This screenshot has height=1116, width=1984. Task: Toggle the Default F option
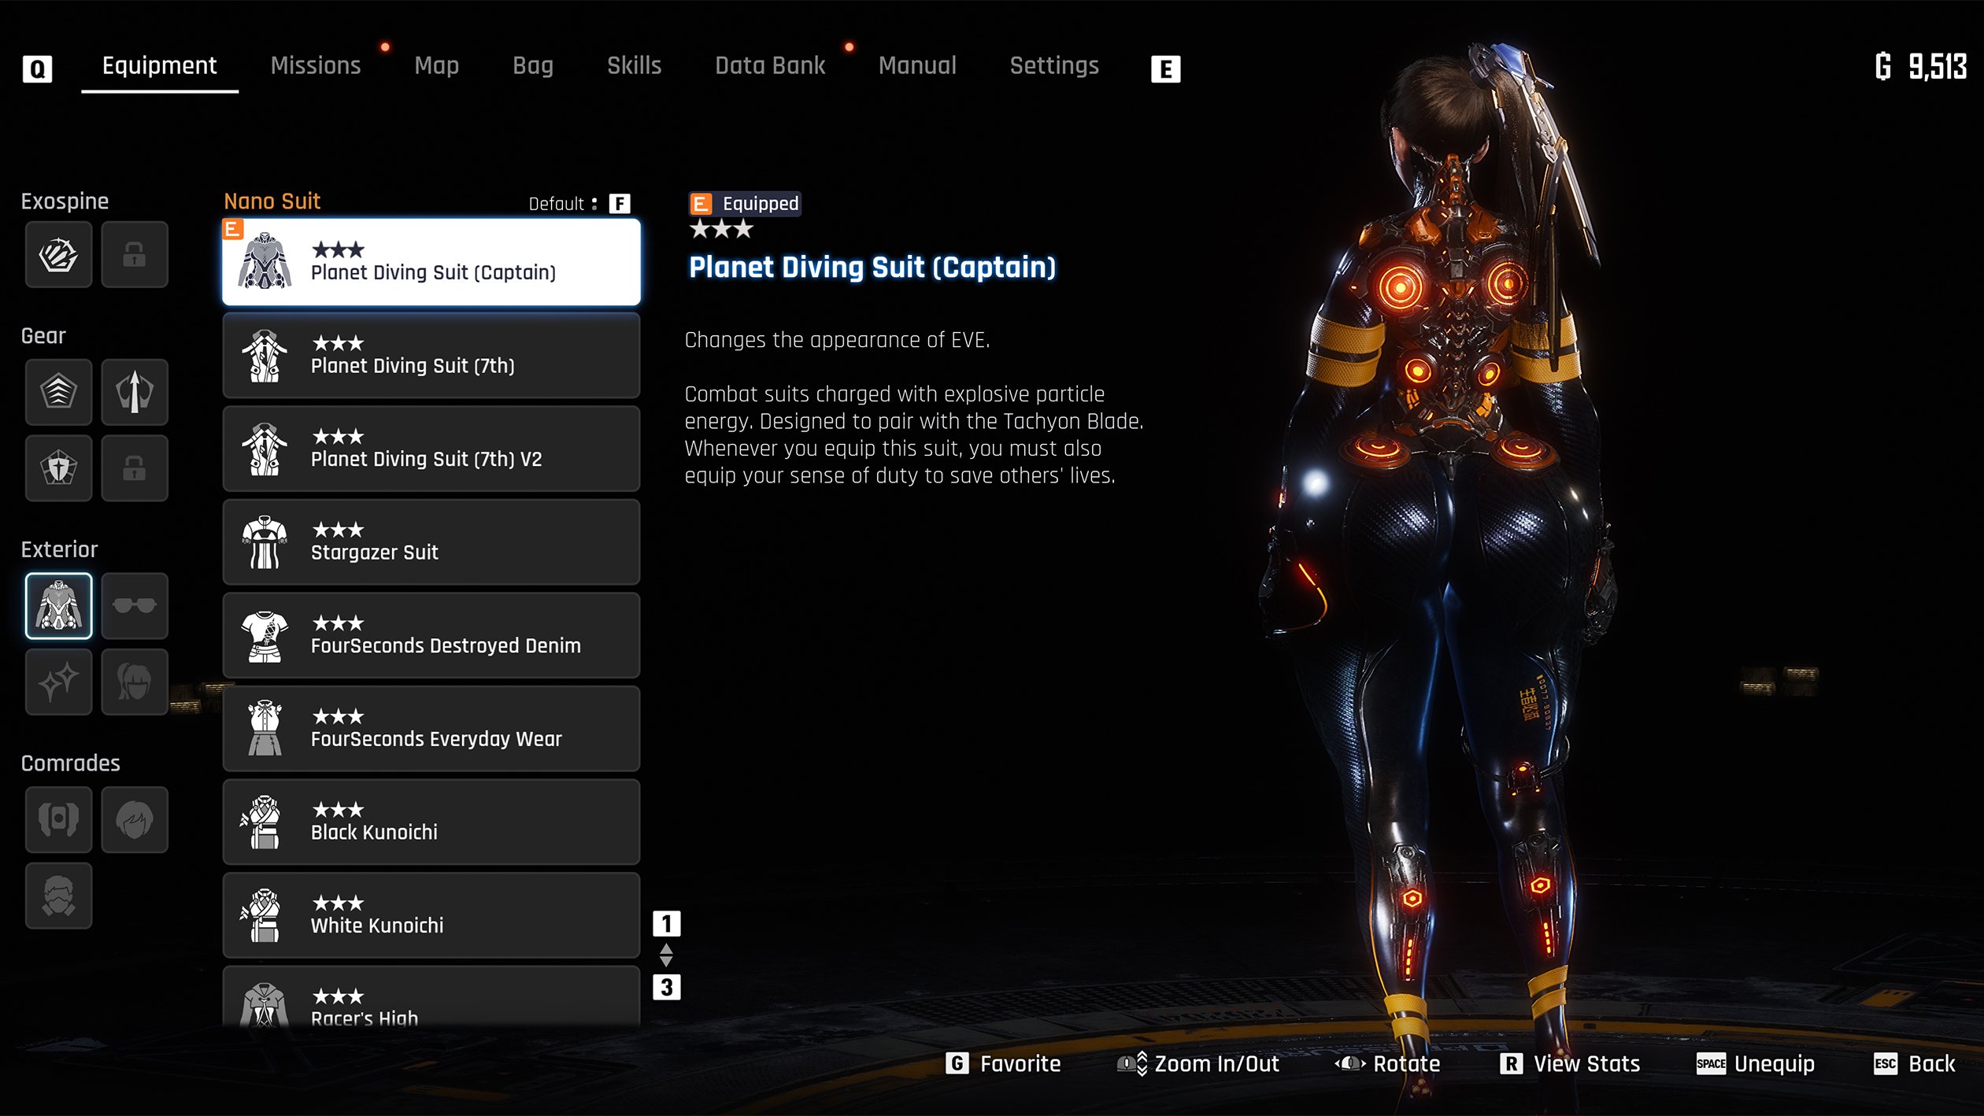point(620,204)
